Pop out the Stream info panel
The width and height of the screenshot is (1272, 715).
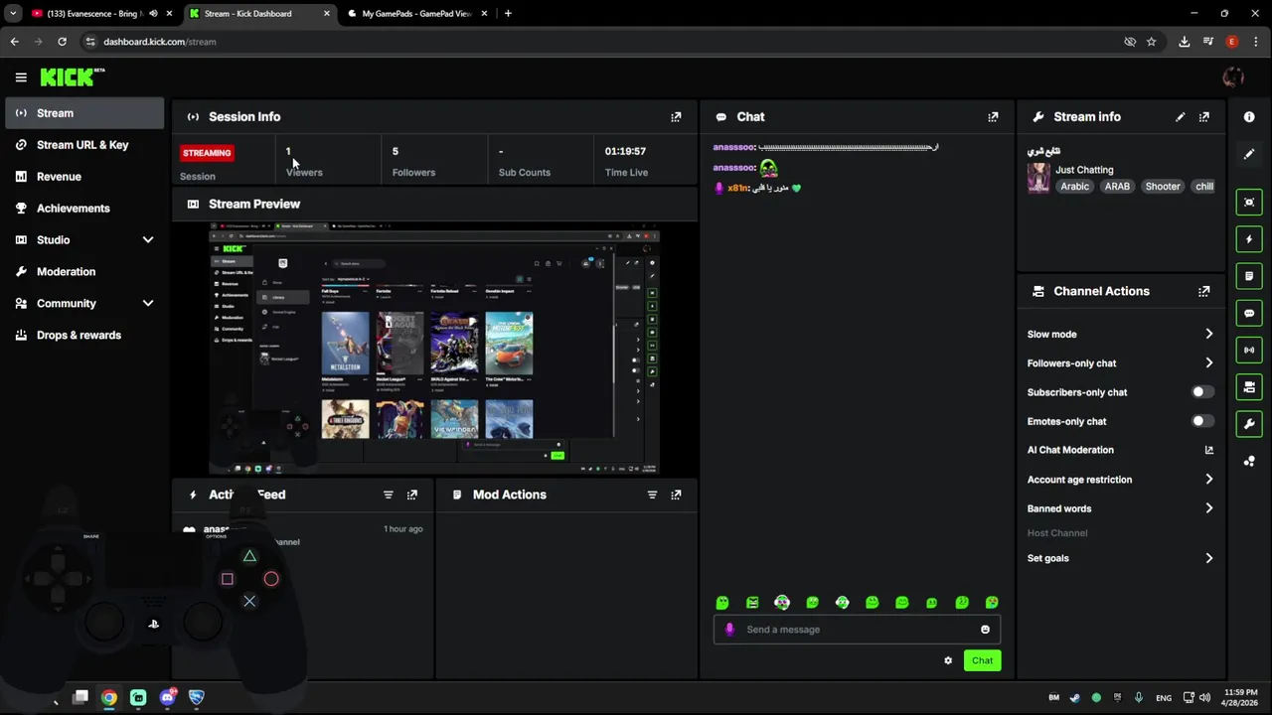pyautogui.click(x=1204, y=117)
